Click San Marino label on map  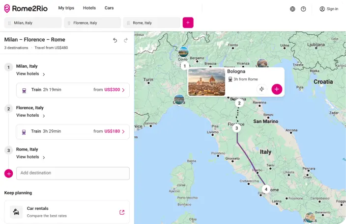pyautogui.click(x=266, y=121)
